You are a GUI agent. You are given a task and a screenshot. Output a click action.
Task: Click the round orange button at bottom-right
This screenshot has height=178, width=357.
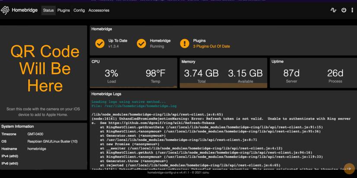coord(349,168)
